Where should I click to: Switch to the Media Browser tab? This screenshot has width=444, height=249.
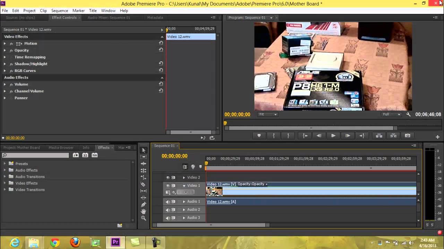click(x=61, y=148)
